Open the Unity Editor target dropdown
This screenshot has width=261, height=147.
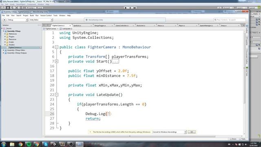pos(41,20)
